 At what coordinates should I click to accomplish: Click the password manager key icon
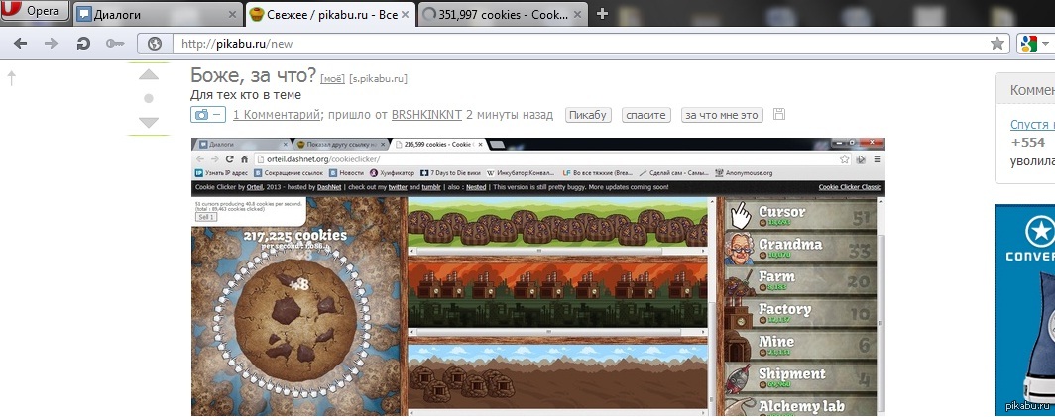click(114, 44)
